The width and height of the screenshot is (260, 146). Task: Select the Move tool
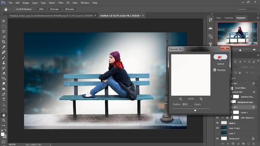tap(4, 21)
